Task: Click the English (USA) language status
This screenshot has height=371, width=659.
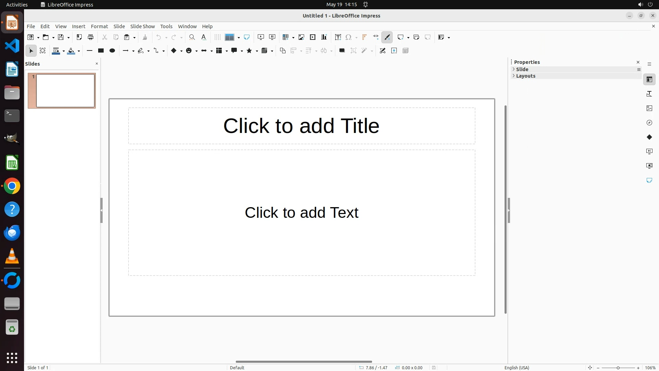Action: click(x=517, y=368)
